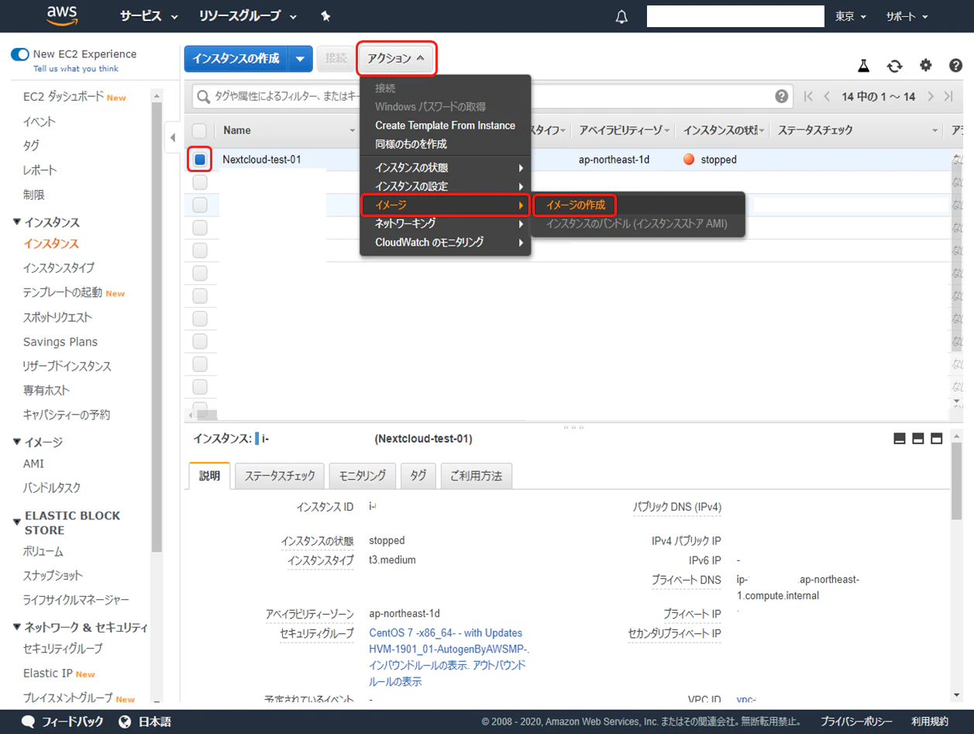Switch to the ご利用方法 tab
This screenshot has width=974, height=734.
[477, 476]
